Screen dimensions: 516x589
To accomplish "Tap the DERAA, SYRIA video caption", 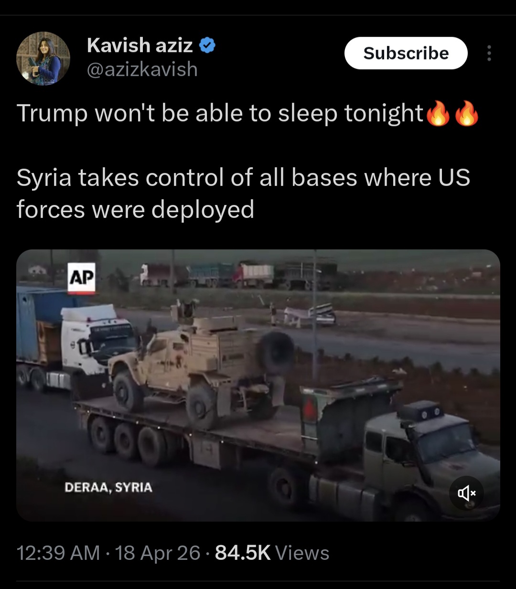I will (x=108, y=487).
